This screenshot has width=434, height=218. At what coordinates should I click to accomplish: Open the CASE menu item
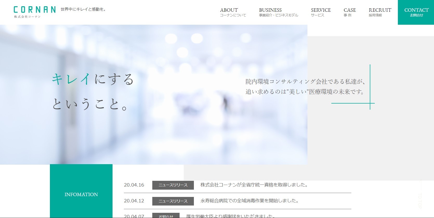(350, 12)
